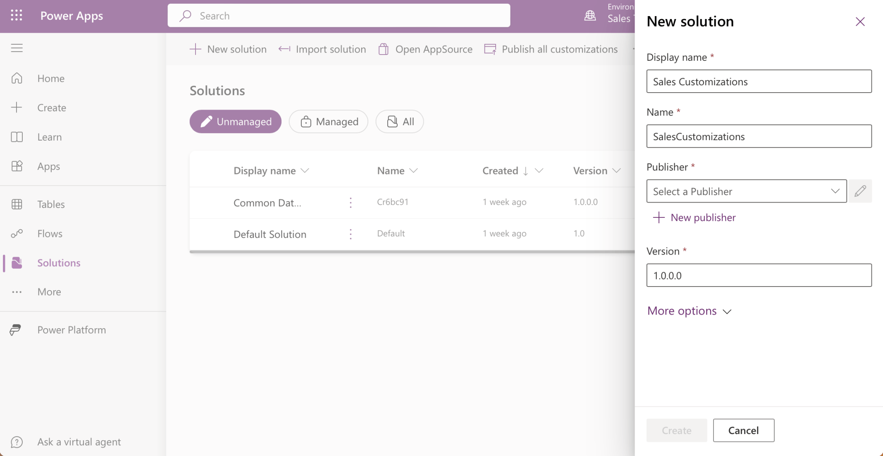Open the app launcher waffle icon
The width and height of the screenshot is (883, 456).
[x=17, y=16]
